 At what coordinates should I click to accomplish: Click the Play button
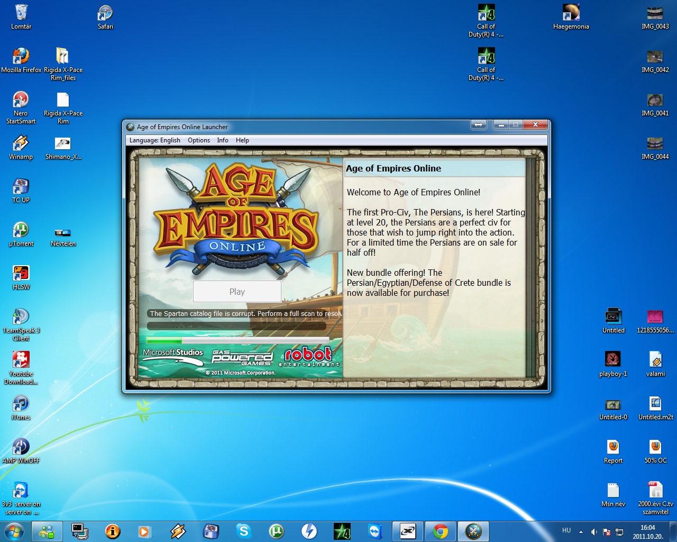click(x=237, y=292)
